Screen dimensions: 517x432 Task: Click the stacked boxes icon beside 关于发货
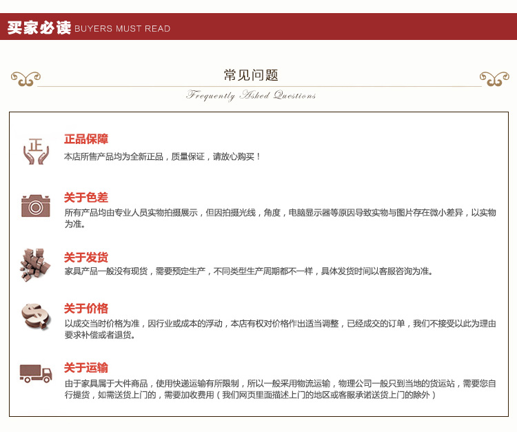click(35, 265)
